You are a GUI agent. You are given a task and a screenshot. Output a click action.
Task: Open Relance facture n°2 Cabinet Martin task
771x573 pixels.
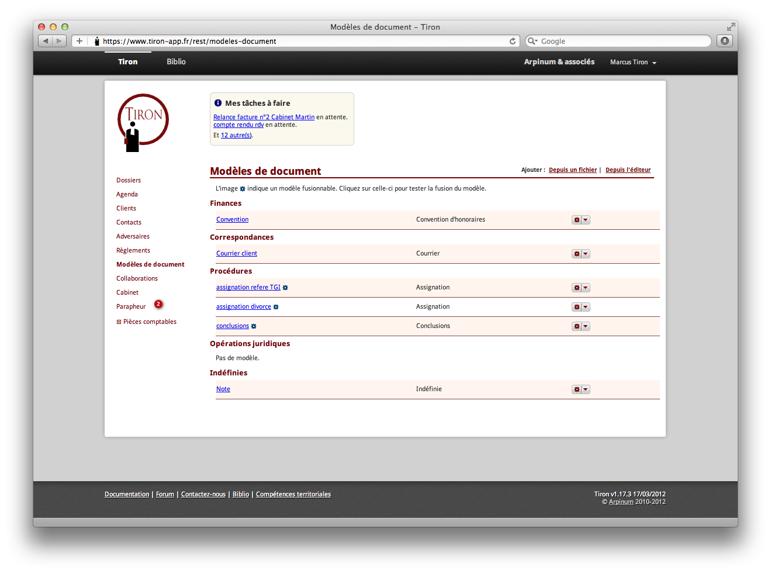click(x=264, y=117)
